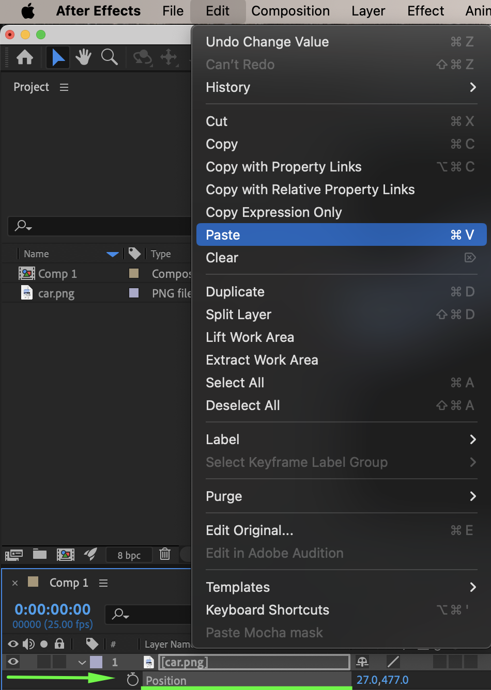Choose Select All
This screenshot has width=491, height=690.
(x=341, y=383)
